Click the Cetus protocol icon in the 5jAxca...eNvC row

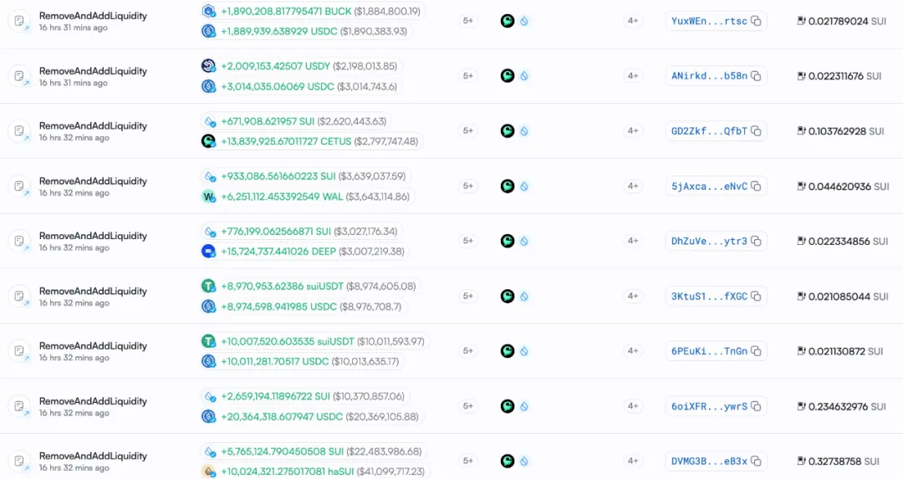coord(508,186)
